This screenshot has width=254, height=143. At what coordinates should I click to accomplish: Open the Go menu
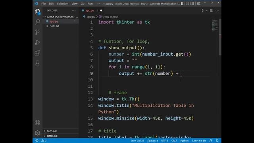coord(83,4)
